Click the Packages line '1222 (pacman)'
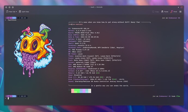Screen dimensions: 188x112 pyautogui.click(x=79, y=41)
